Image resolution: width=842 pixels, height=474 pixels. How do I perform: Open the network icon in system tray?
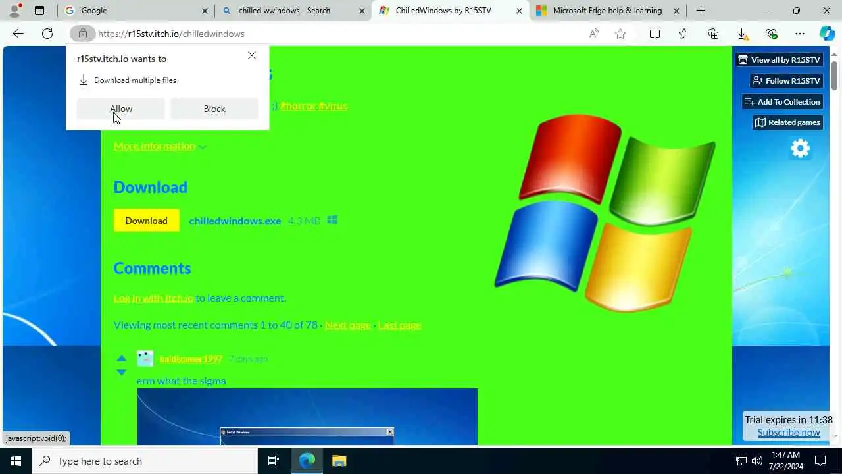point(741,461)
